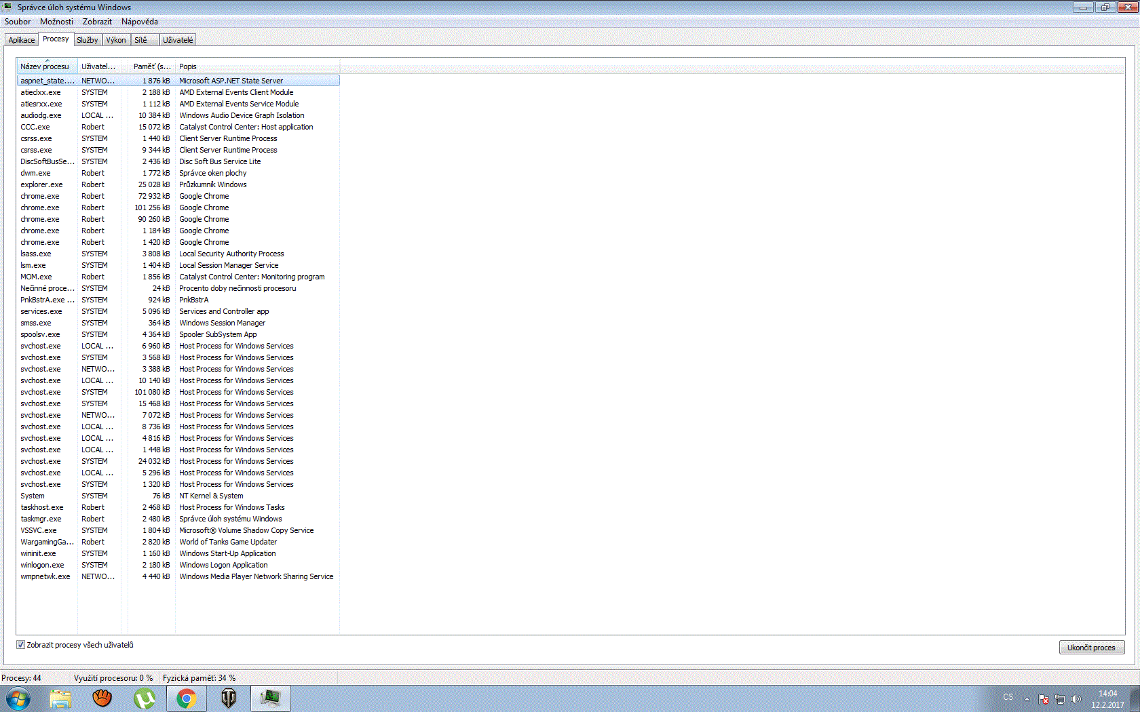Open the Action Center flag icon
The height and width of the screenshot is (712, 1140).
click(1044, 699)
